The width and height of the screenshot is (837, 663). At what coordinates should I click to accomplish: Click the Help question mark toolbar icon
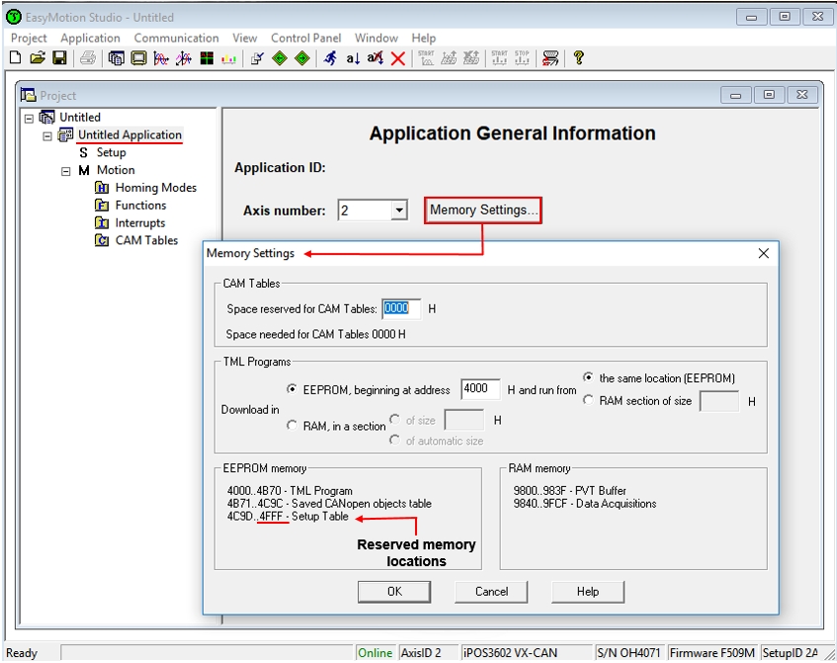click(x=578, y=57)
